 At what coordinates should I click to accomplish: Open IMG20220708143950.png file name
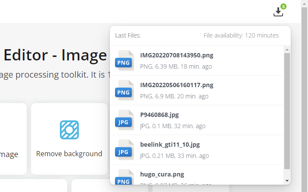[177, 55]
